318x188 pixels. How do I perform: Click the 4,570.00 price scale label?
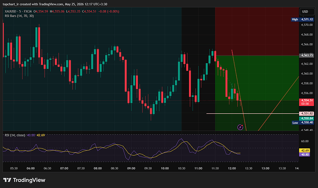tap(307, 25)
